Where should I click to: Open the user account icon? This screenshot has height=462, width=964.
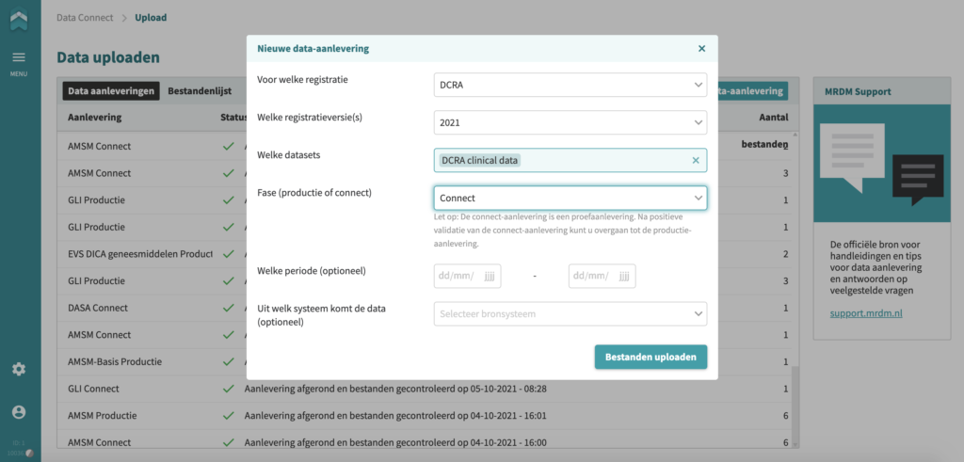19,412
